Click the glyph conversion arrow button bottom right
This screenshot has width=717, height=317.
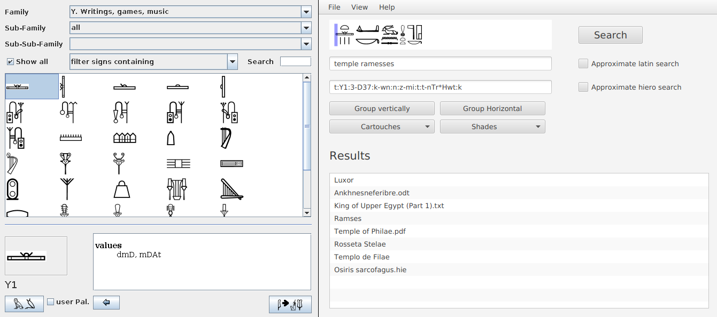coord(290,304)
